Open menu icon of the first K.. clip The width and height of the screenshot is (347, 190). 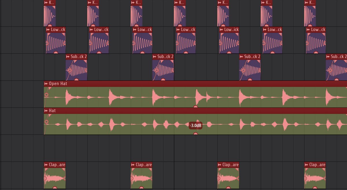[46, 3]
